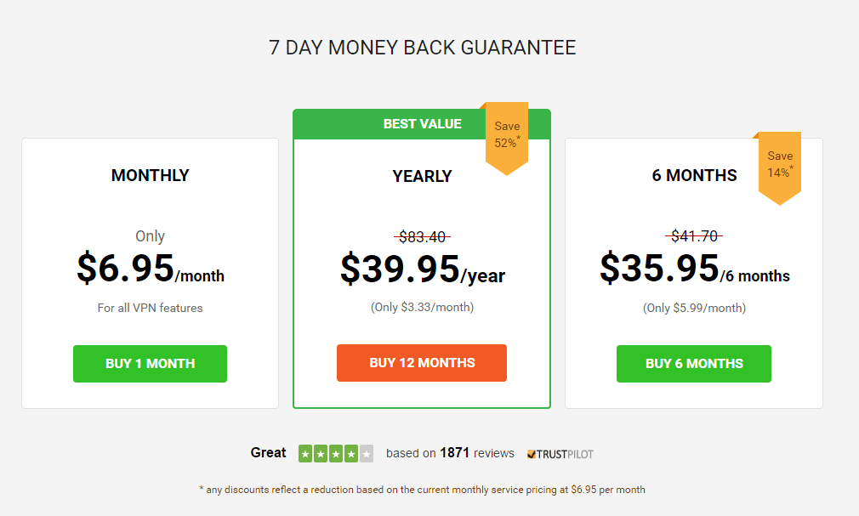Select the BEST VALUE green banner
Viewport: 859px width, 516px height.
pyautogui.click(x=422, y=124)
